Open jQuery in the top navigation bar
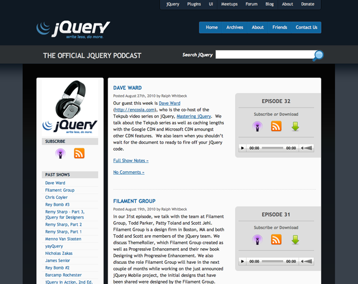Image resolution: width=358 pixels, height=284 pixels. [173, 4]
